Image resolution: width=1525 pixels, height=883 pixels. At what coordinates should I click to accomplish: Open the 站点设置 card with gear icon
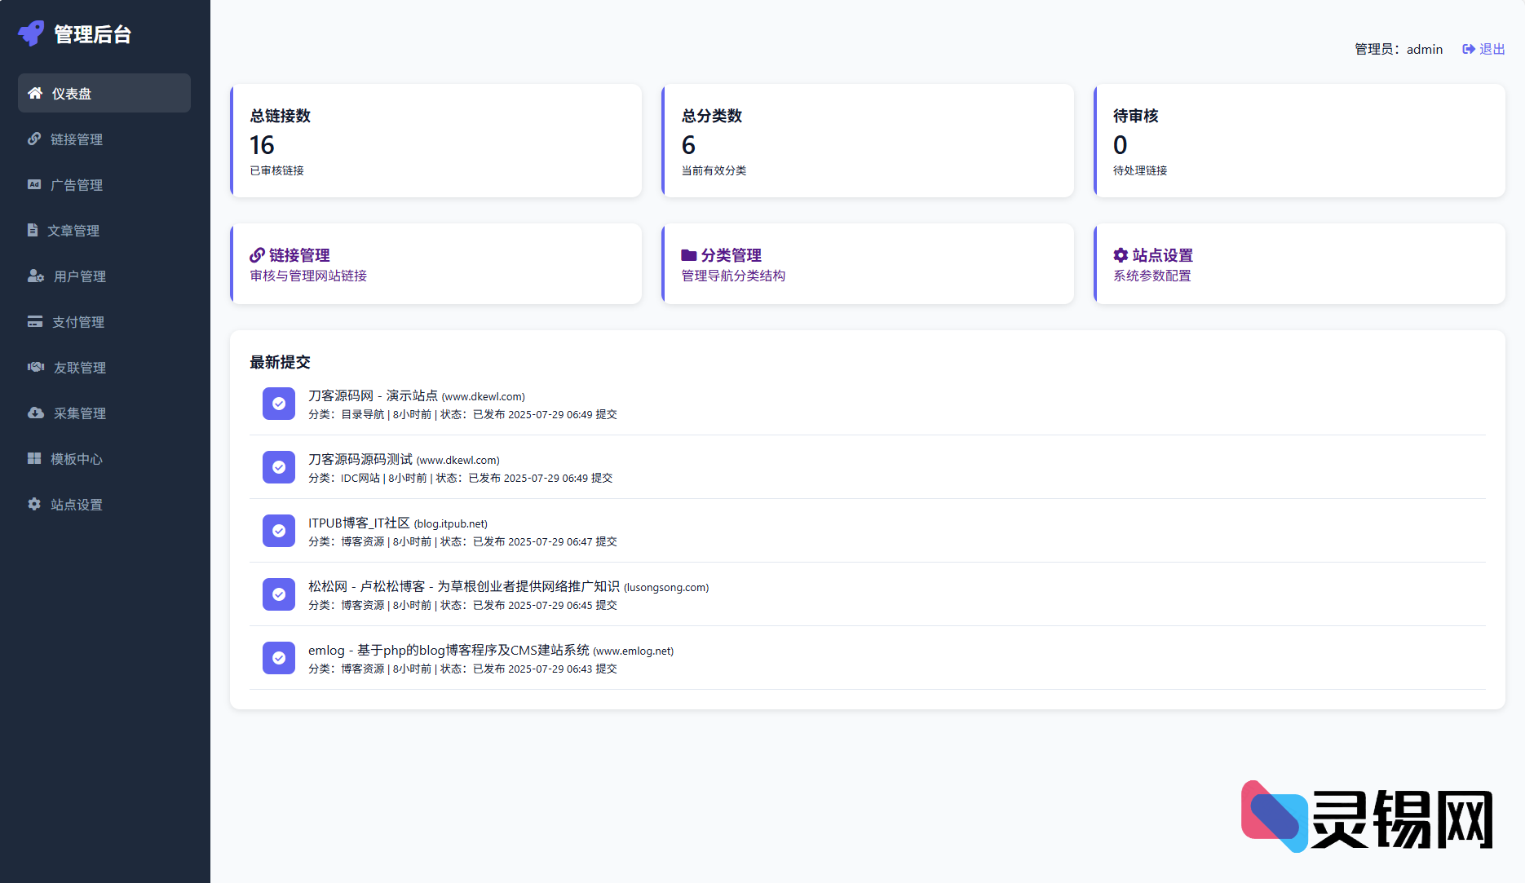1299,264
